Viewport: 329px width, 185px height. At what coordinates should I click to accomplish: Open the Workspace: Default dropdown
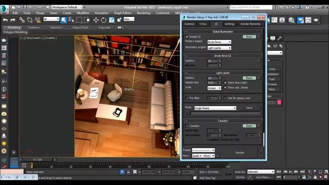point(67,7)
